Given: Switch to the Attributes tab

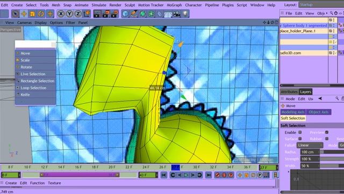Looking at the screenshot, I should (x=289, y=92).
